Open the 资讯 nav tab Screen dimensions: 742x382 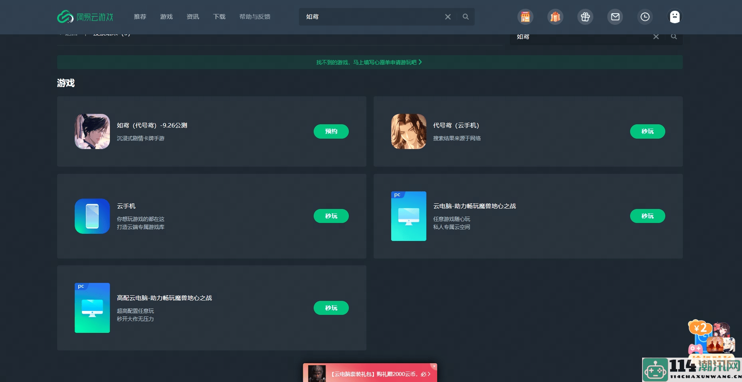coord(193,17)
